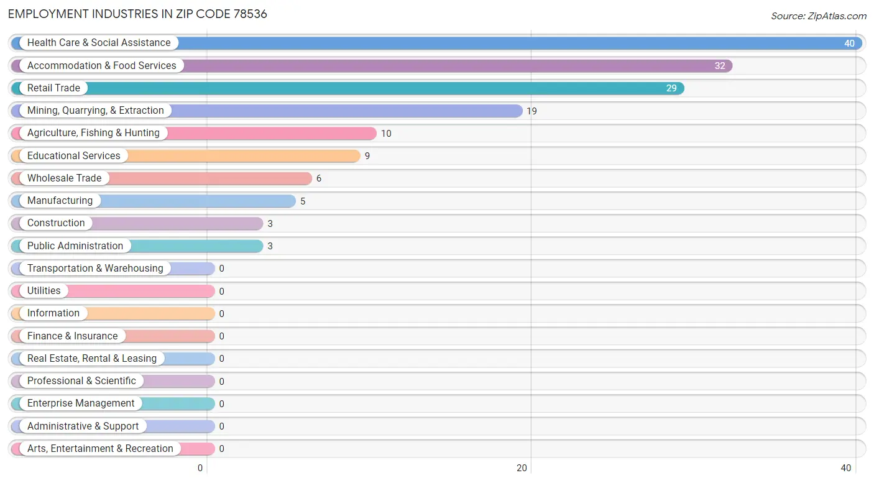Select the Mining, Quarrying, & Extraction label
The height and width of the screenshot is (483, 874).
click(x=96, y=111)
